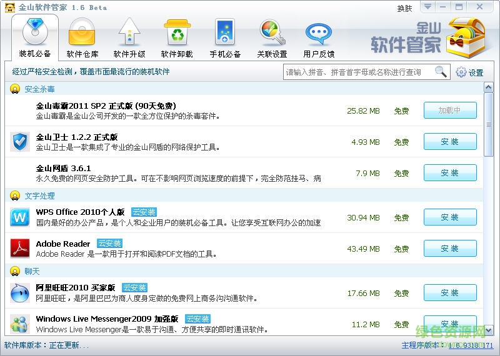Switch to the 装机必备 tab
Screen dimensions: 500x356
click(35, 37)
